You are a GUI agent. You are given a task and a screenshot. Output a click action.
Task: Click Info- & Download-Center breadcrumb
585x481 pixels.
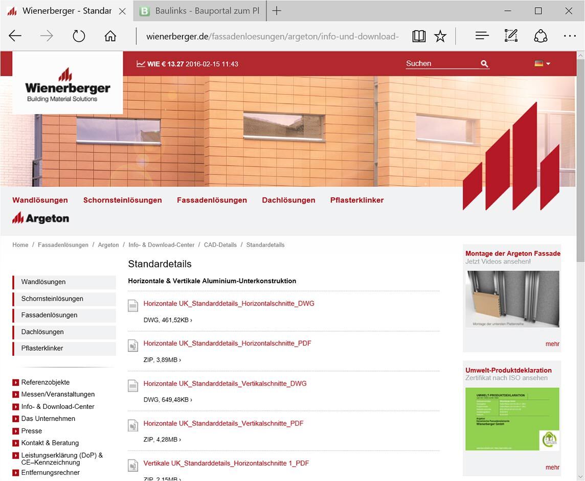tap(161, 245)
